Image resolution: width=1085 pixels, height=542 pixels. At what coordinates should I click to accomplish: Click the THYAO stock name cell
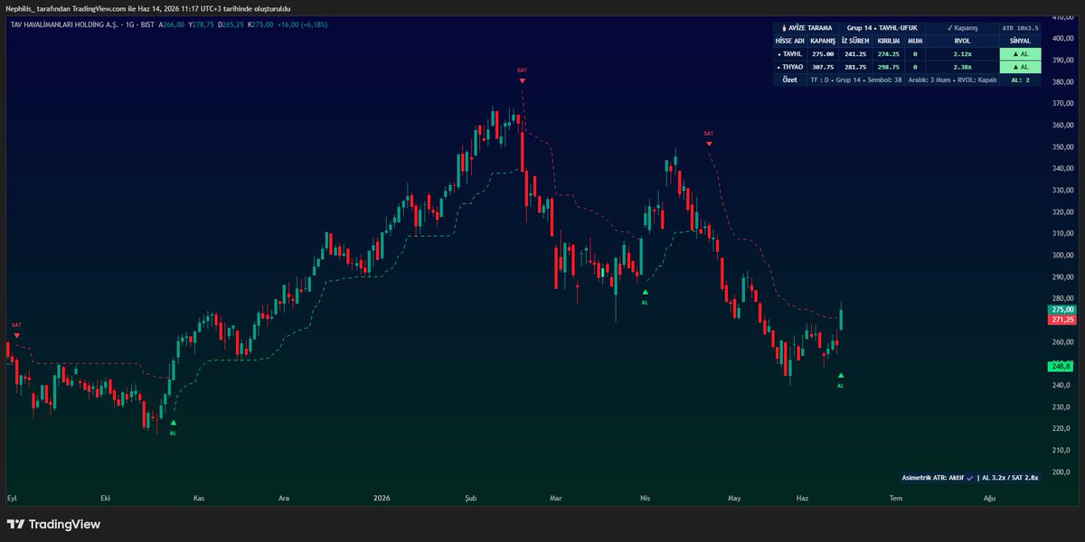pos(789,67)
